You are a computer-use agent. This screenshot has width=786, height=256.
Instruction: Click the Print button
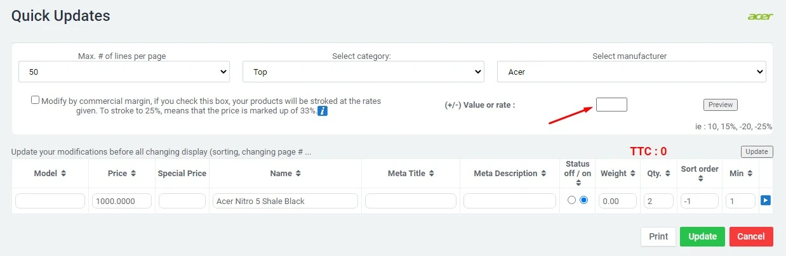coord(658,236)
